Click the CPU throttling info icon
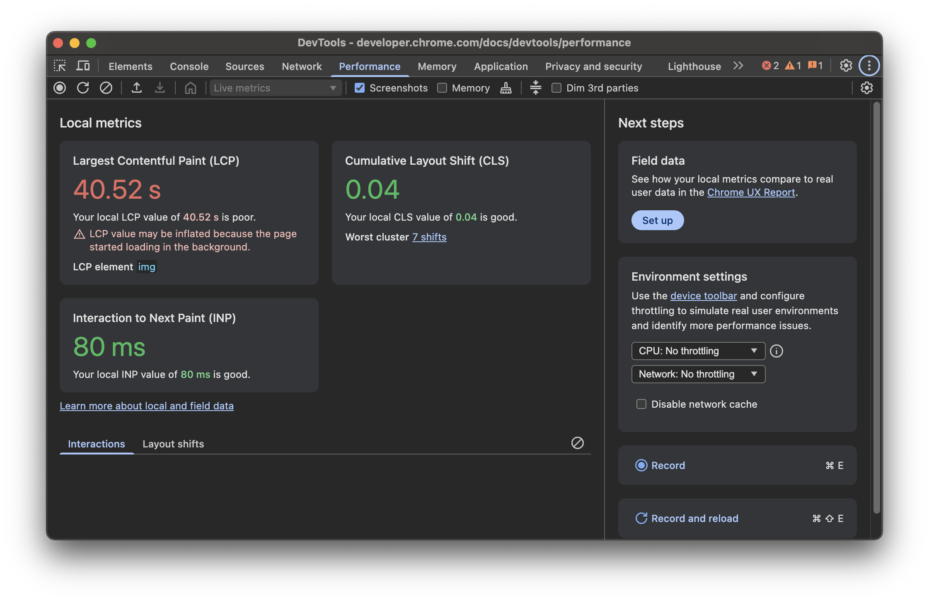This screenshot has height=601, width=929. tap(776, 351)
